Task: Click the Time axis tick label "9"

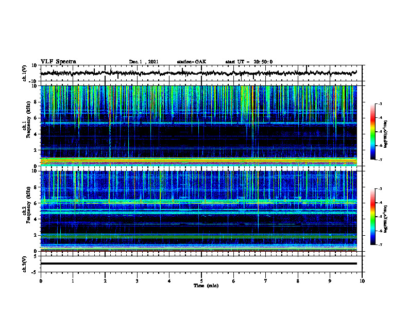Action: [330, 281]
